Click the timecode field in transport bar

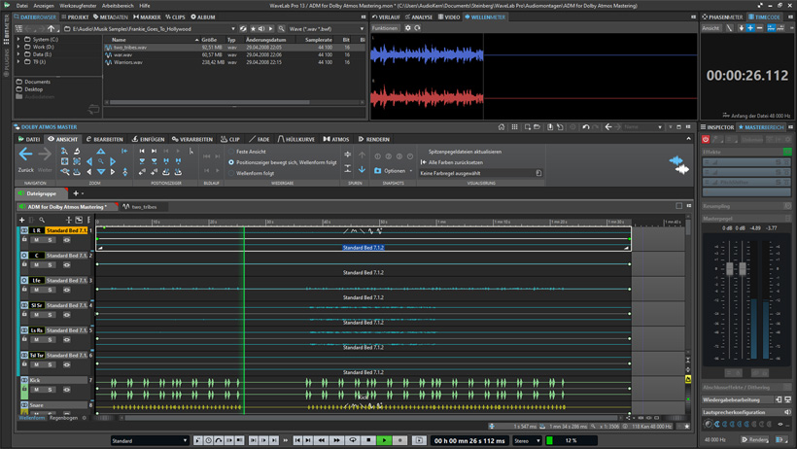coord(469,441)
